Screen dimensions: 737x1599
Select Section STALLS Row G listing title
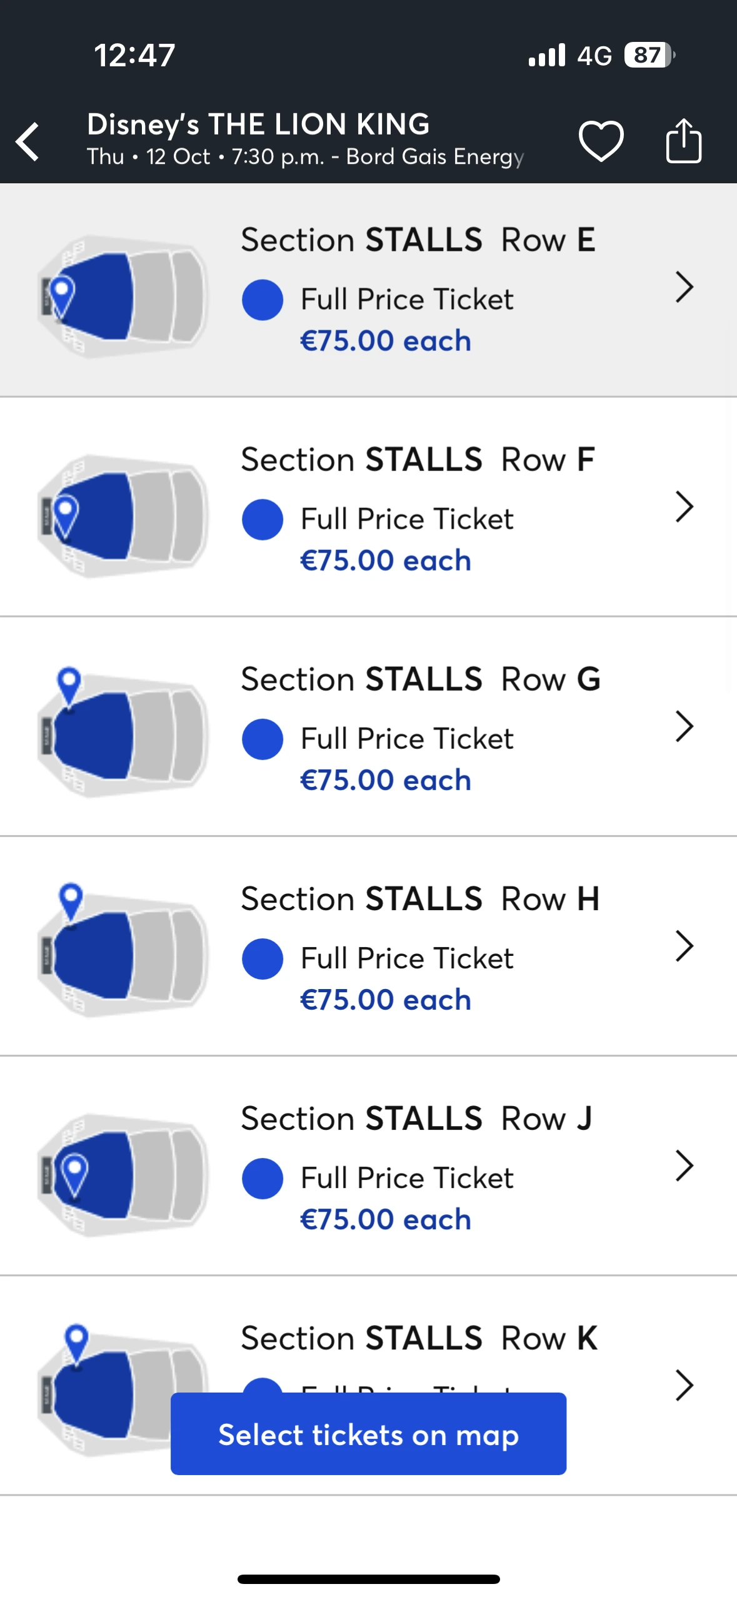[420, 679]
